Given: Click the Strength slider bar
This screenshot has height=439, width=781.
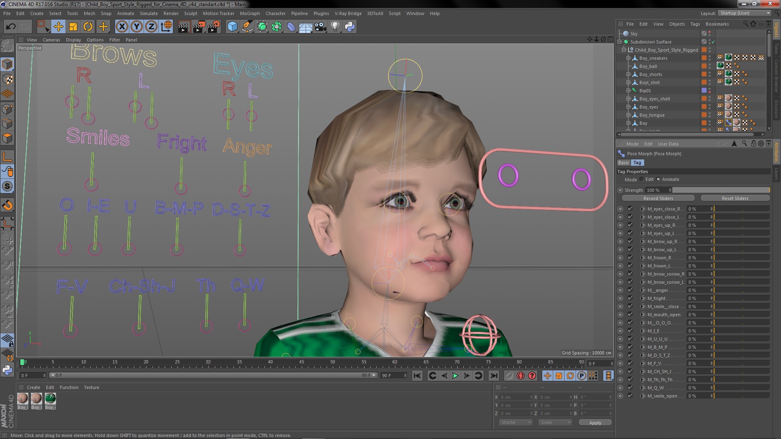Looking at the screenshot, I should (721, 190).
